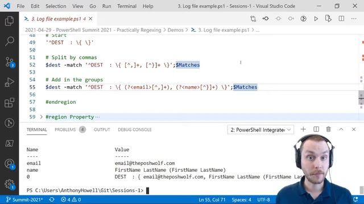Click the editor vertical scrollbar slider
This screenshot has height=204, width=364.
(x=361, y=98)
